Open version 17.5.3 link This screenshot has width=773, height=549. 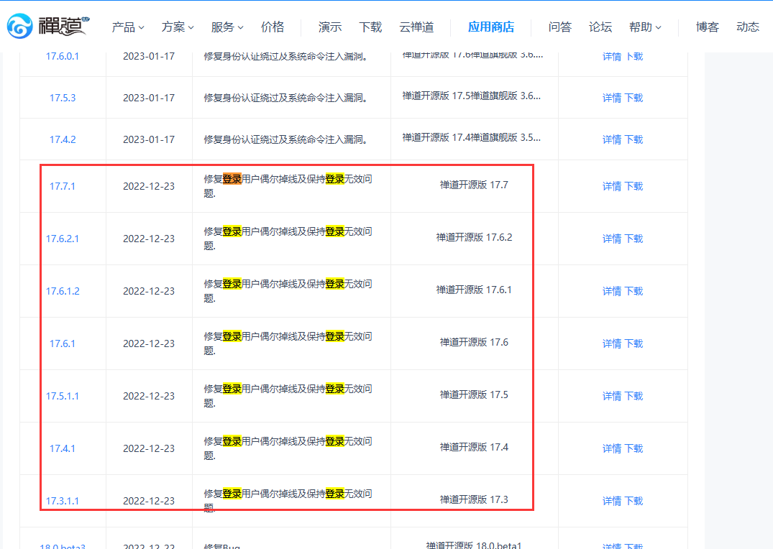tap(63, 98)
